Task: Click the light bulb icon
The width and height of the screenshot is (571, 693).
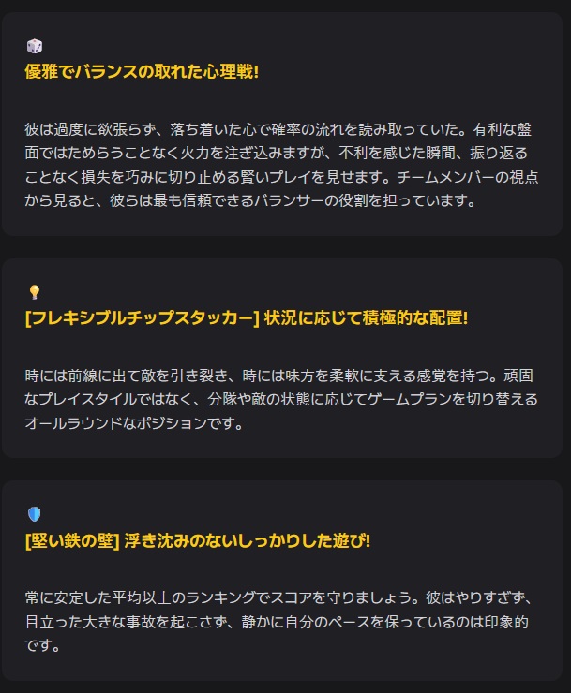Action: (x=34, y=292)
